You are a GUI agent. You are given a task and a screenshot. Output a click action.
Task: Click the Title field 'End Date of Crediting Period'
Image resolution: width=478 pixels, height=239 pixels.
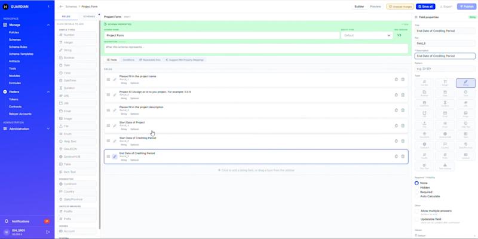pyautogui.click(x=445, y=31)
